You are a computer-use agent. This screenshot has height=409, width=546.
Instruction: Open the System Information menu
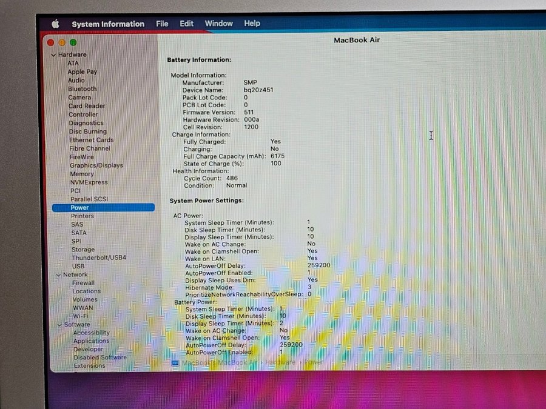tap(108, 24)
